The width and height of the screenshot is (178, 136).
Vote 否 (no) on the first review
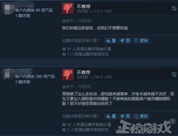(x=125, y=40)
